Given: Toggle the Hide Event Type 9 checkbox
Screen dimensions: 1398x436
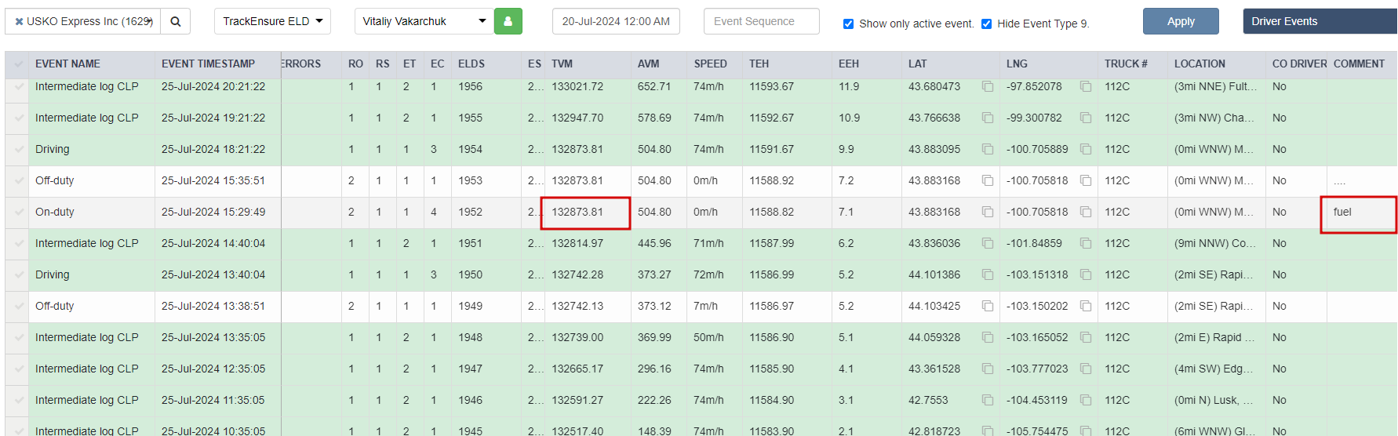Looking at the screenshot, I should pos(986,24).
